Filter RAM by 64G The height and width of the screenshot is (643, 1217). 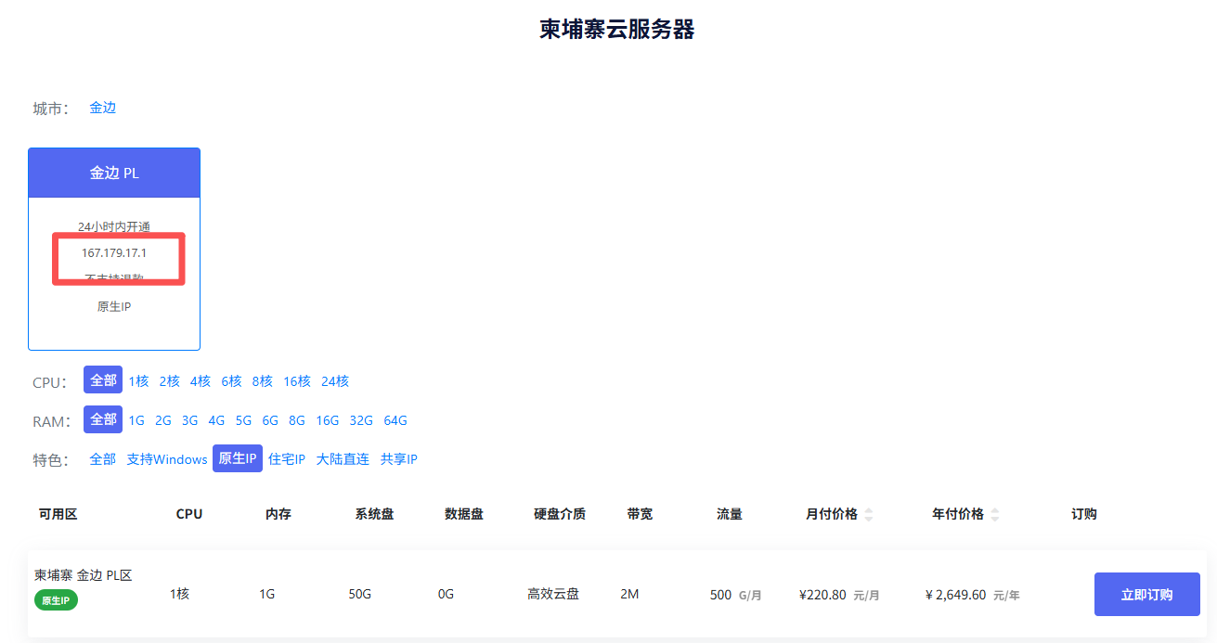point(395,420)
